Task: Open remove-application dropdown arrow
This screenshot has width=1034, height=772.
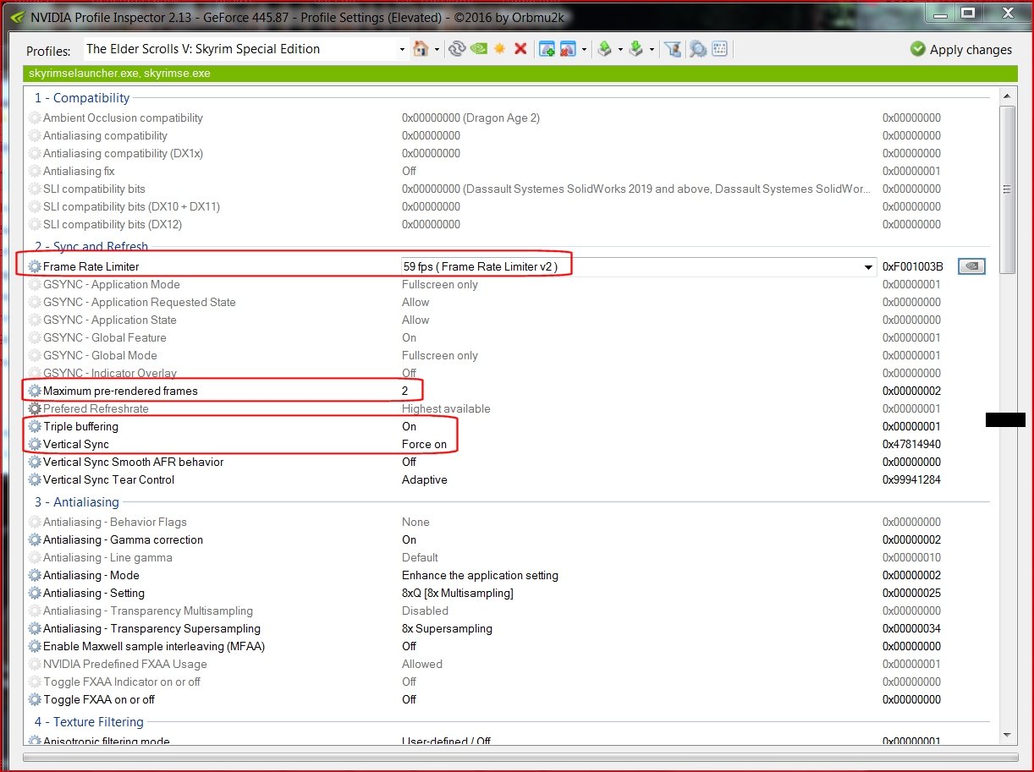Action: [584, 50]
